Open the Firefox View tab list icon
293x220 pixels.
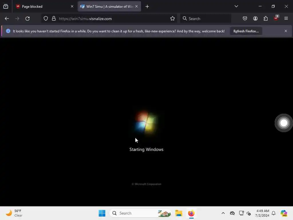tap(6, 6)
